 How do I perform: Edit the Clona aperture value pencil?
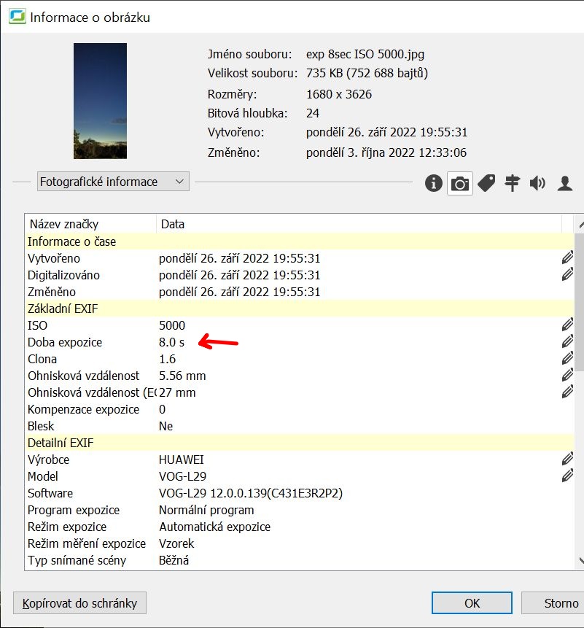(x=568, y=357)
